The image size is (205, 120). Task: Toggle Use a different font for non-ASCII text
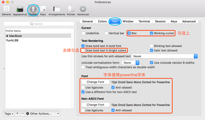[83, 92]
